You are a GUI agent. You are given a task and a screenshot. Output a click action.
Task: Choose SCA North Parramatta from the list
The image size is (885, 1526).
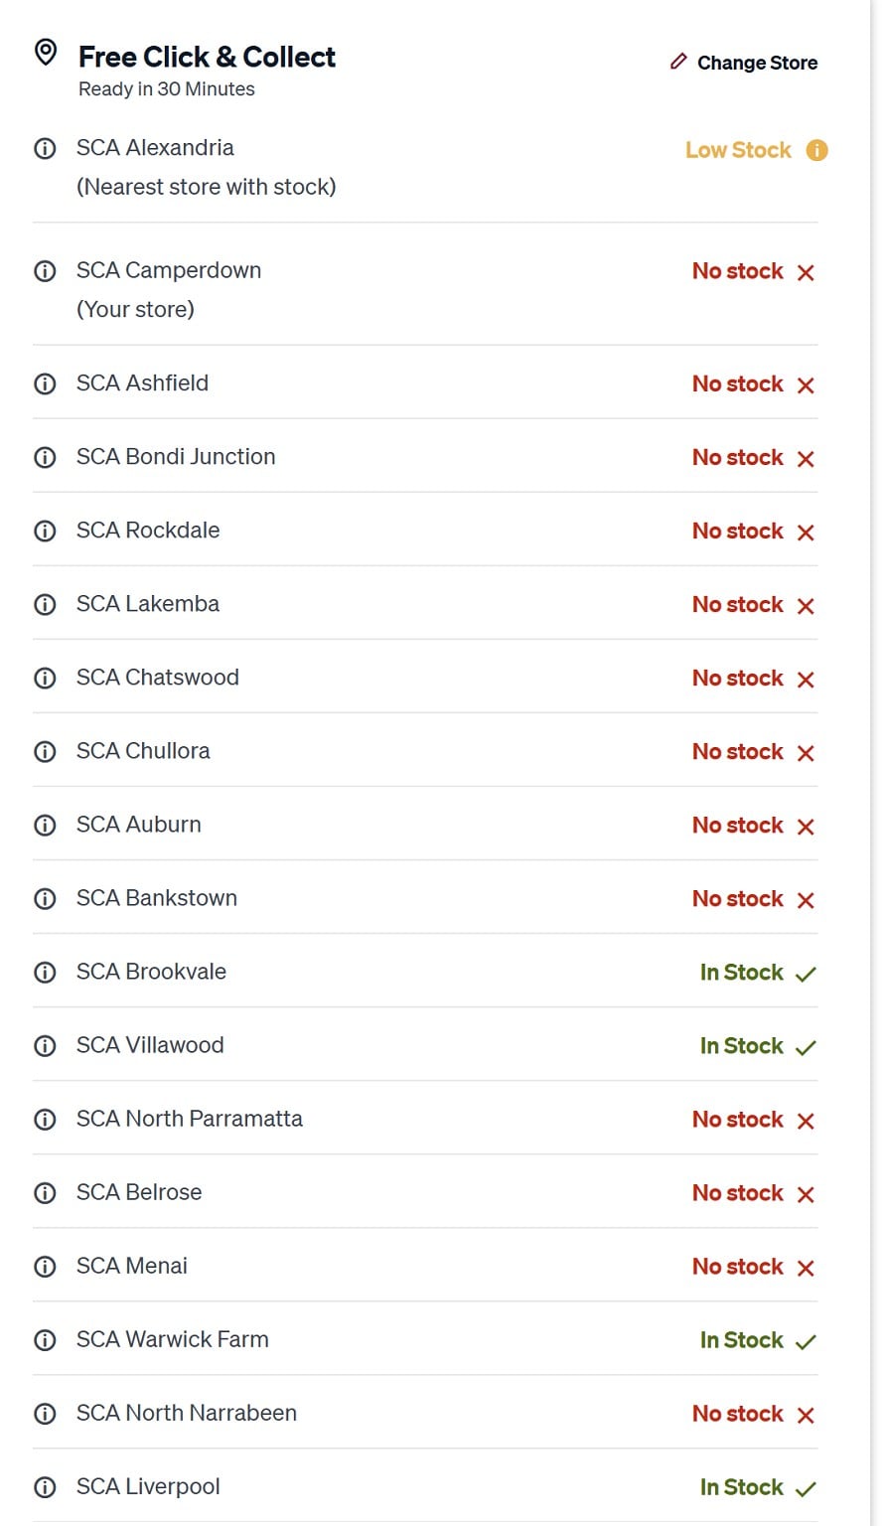[189, 1119]
